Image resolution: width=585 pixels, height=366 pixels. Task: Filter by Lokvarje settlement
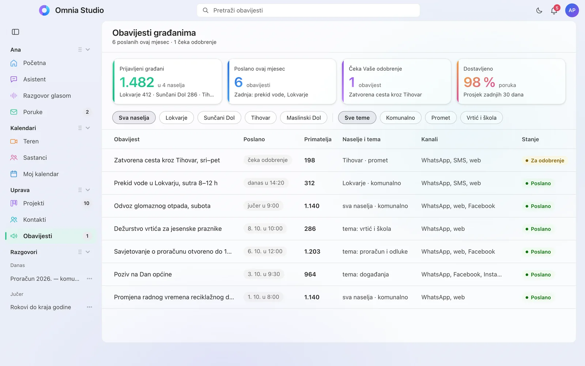click(x=176, y=118)
